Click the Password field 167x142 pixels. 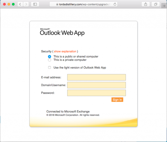click(x=97, y=93)
